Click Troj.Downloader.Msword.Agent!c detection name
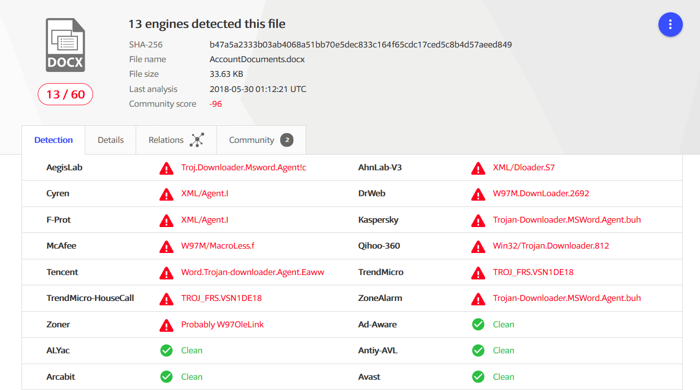Image resolution: width=700 pixels, height=390 pixels. (243, 167)
